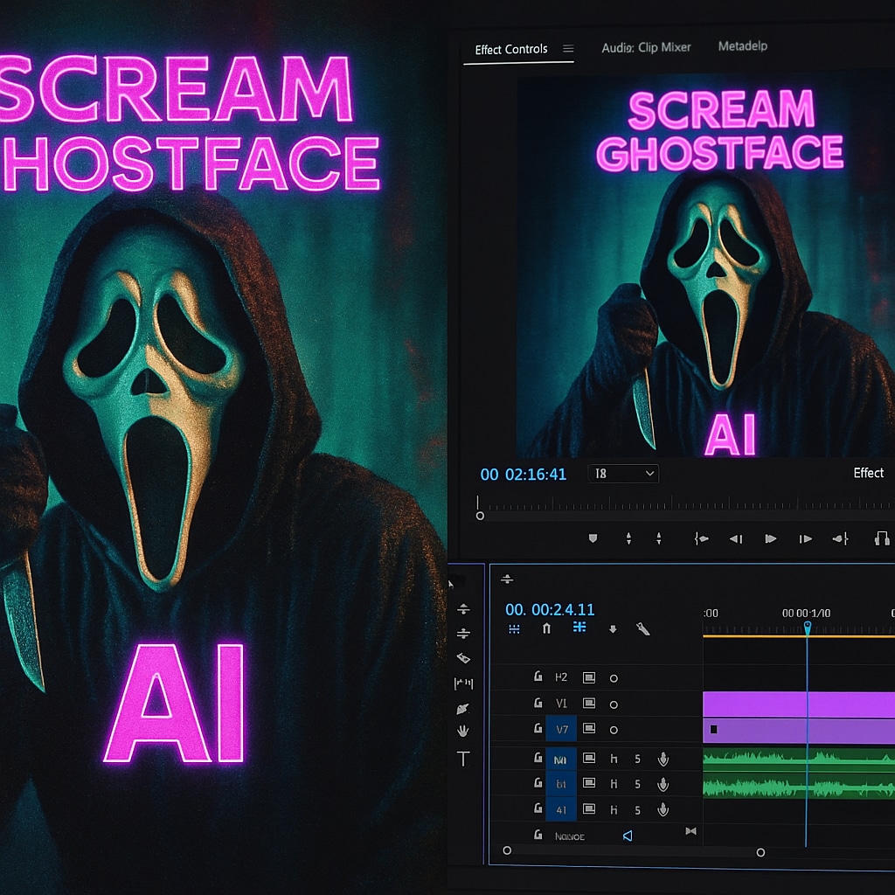Click the bowtie icon on the Nonoe row
Screen dimensions: 895x895
pyautogui.click(x=690, y=831)
